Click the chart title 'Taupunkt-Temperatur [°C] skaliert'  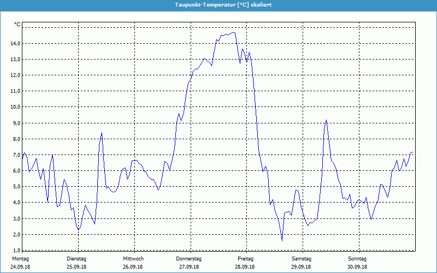[223, 5]
